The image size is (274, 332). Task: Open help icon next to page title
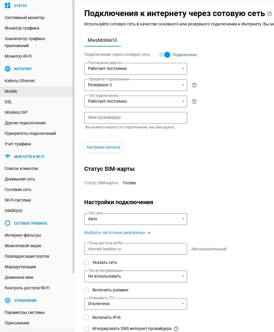pos(270,14)
